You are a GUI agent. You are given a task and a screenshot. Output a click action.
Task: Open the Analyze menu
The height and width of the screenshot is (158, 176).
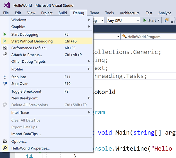tap(165, 13)
